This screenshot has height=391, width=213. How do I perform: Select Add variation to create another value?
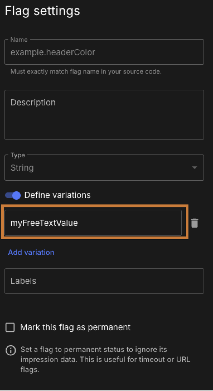pyautogui.click(x=31, y=252)
